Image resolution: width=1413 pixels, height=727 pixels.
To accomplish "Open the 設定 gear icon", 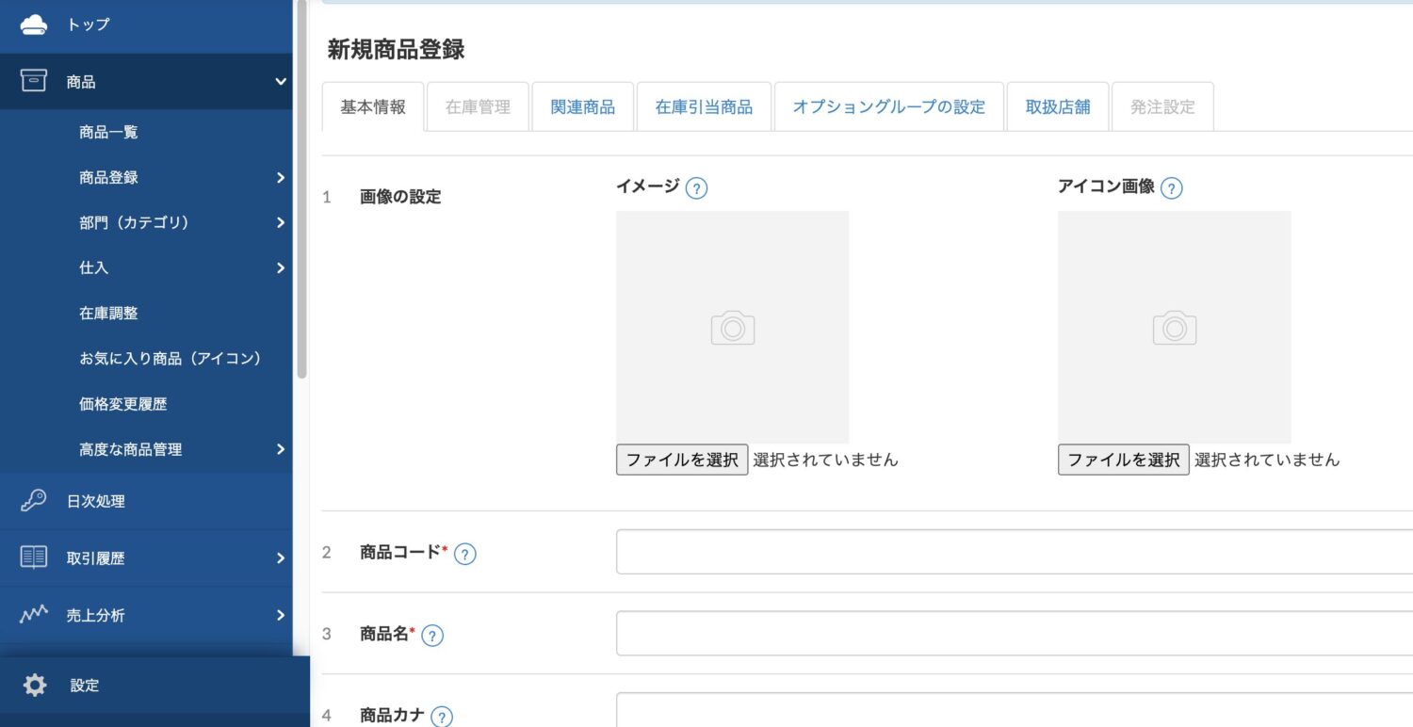I will pyautogui.click(x=34, y=685).
